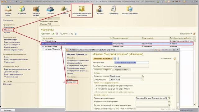Select Склады under Предприятие in navigation
Screen dimensions: 199x112
(x=7, y=32)
